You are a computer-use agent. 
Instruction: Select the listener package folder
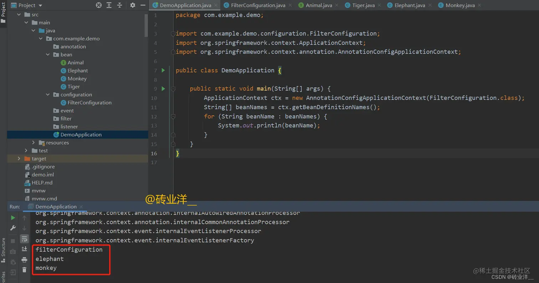[x=69, y=126]
